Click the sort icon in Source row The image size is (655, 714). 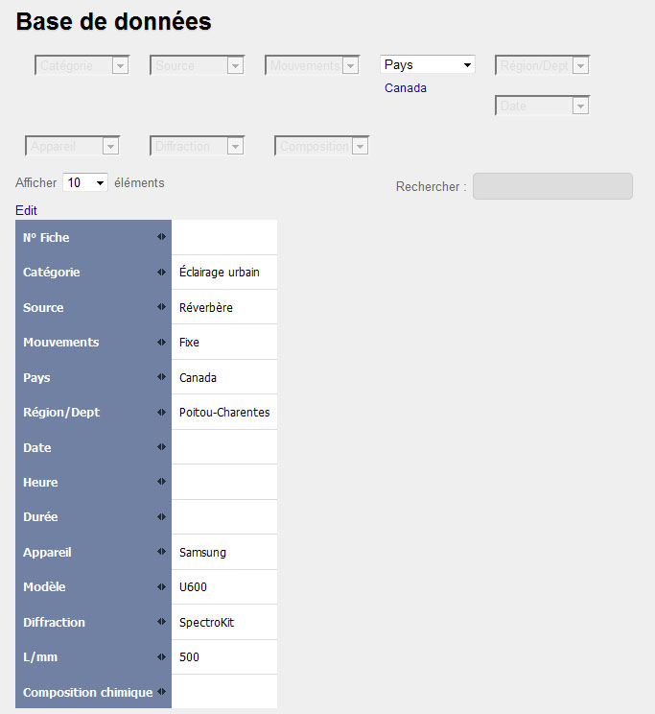click(161, 307)
